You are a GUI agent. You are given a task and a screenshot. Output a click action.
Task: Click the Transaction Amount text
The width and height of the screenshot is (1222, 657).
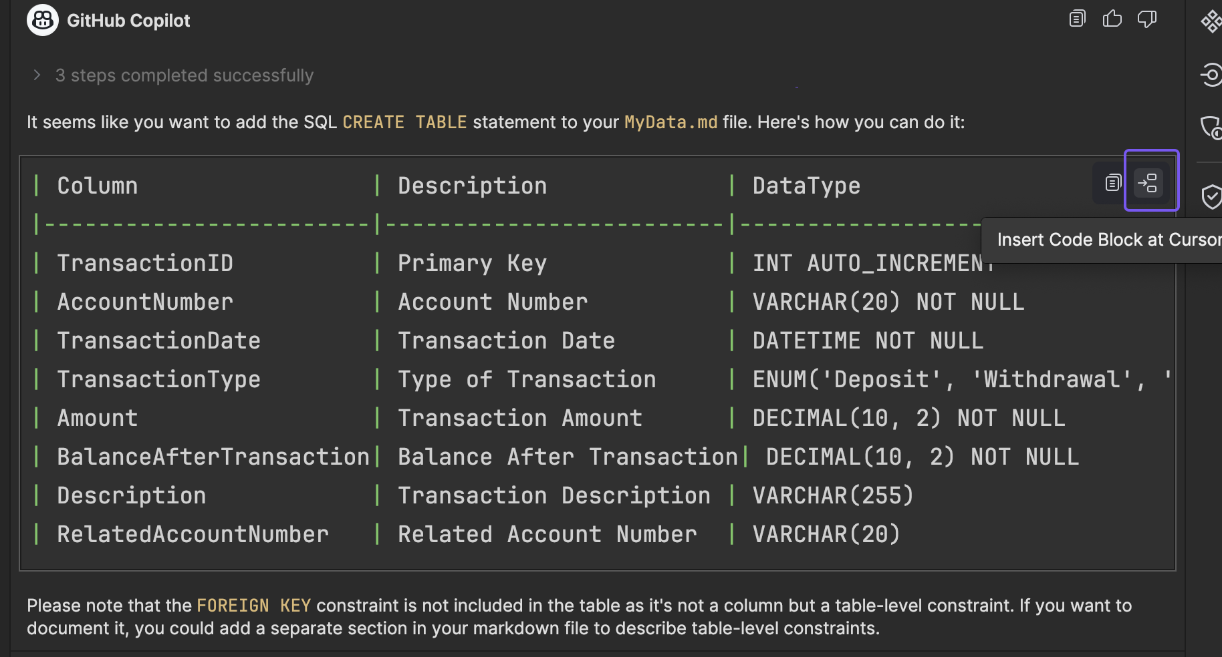[520, 418]
